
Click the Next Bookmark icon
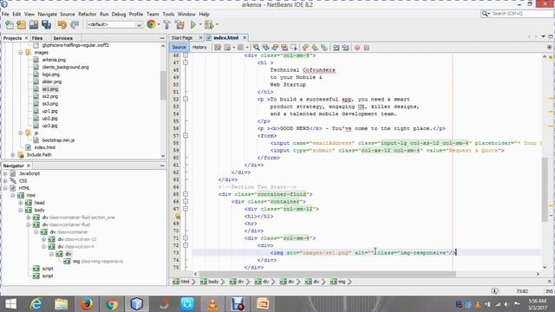(x=315, y=48)
